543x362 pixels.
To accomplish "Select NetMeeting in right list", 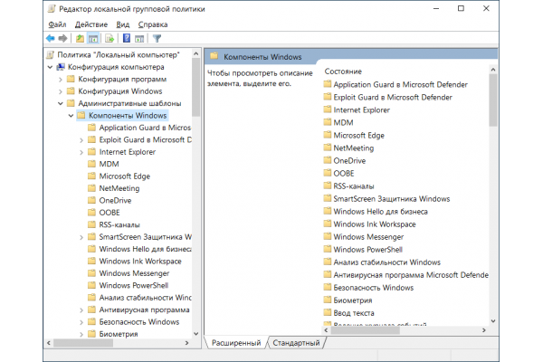I will click(x=354, y=148).
